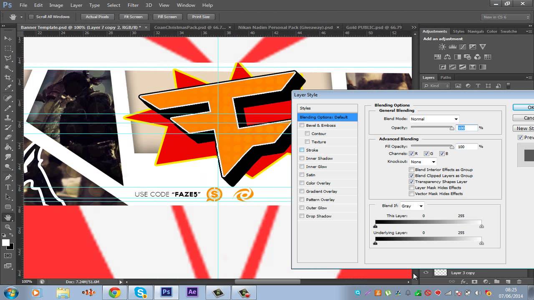
Task: Add a Photo Filter adjustment
Action: pos(468,57)
